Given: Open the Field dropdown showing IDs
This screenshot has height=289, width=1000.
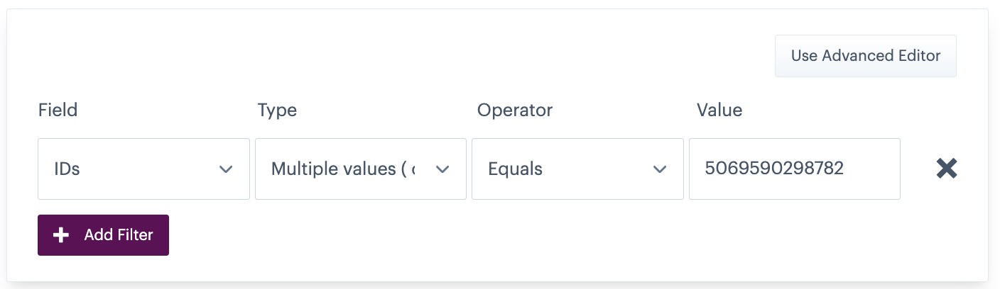Looking at the screenshot, I should click(x=143, y=169).
